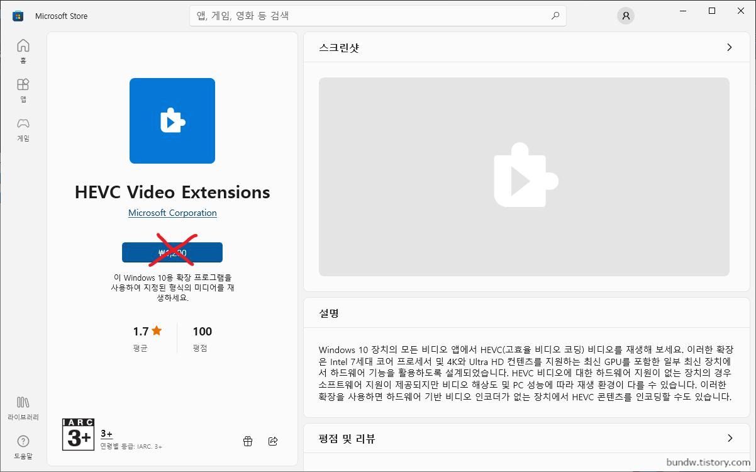Open Help from the sidebar

pos(23,447)
